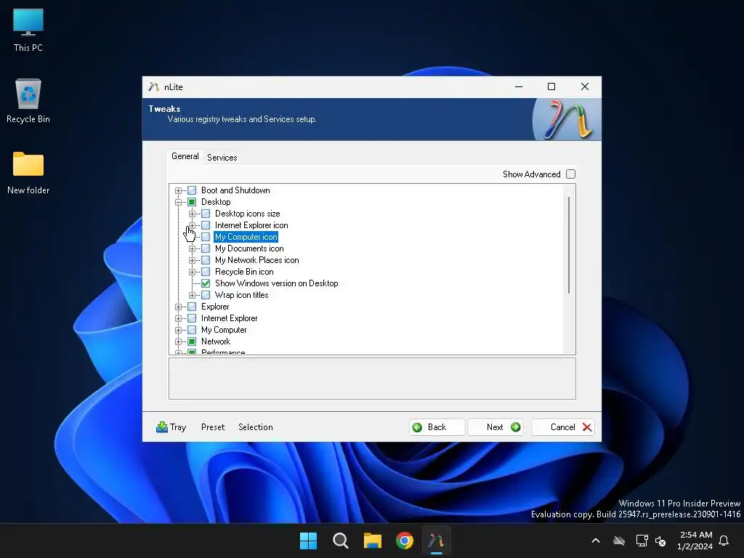The image size is (744, 558).
Task: Click green back arrow icon
Action: click(417, 427)
